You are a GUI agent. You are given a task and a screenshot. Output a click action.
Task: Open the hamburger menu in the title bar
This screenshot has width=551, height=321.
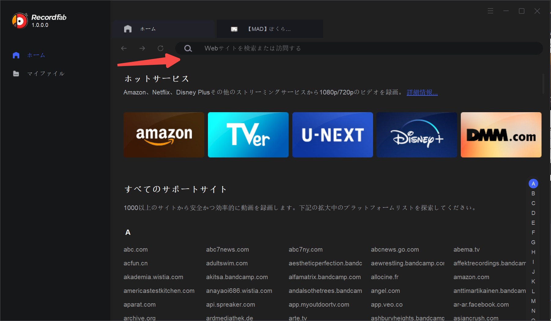click(490, 11)
